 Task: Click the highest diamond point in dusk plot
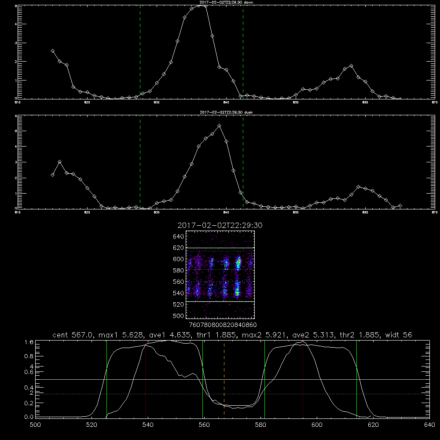pos(220,126)
